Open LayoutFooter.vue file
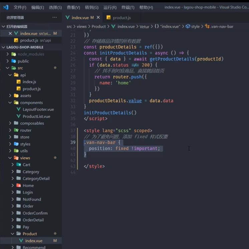The width and height of the screenshot is (249, 249). pos(31,109)
